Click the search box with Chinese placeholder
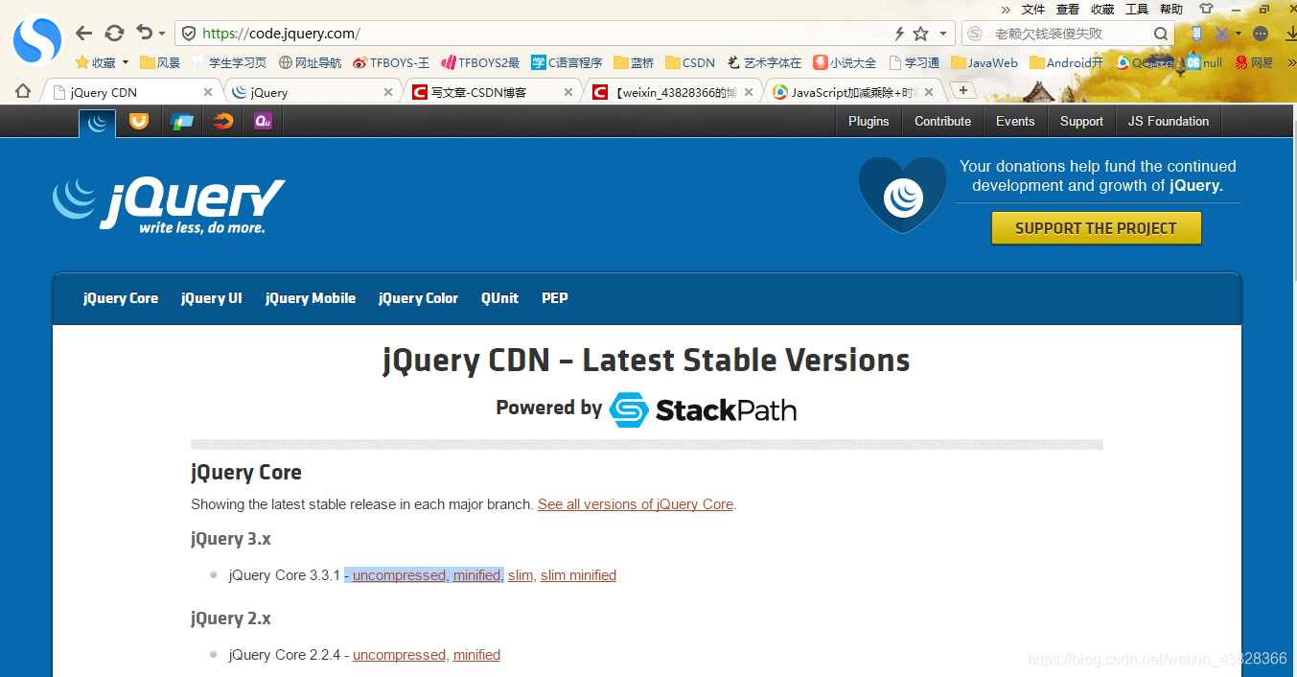Viewport: 1297px width, 677px height. [x=1069, y=34]
